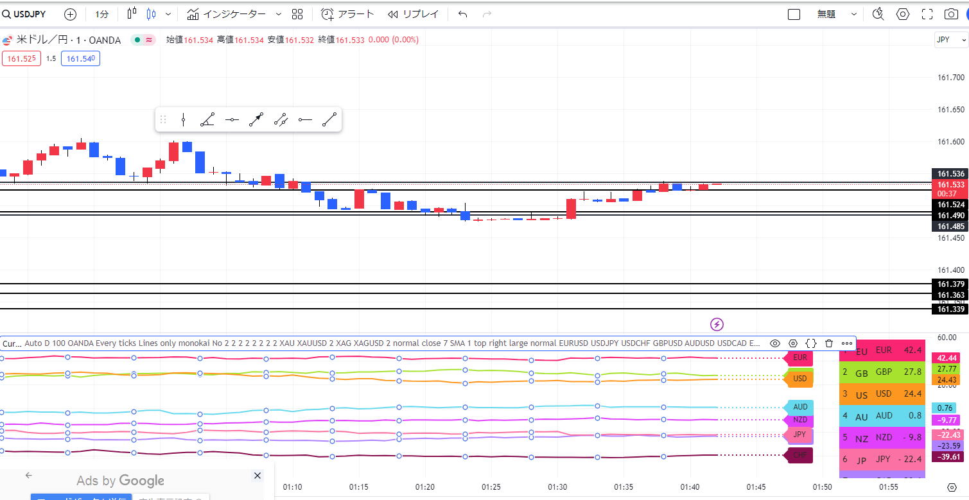Select the parallel channel drawing tool
Screen dimensions: 969x500
(281, 120)
